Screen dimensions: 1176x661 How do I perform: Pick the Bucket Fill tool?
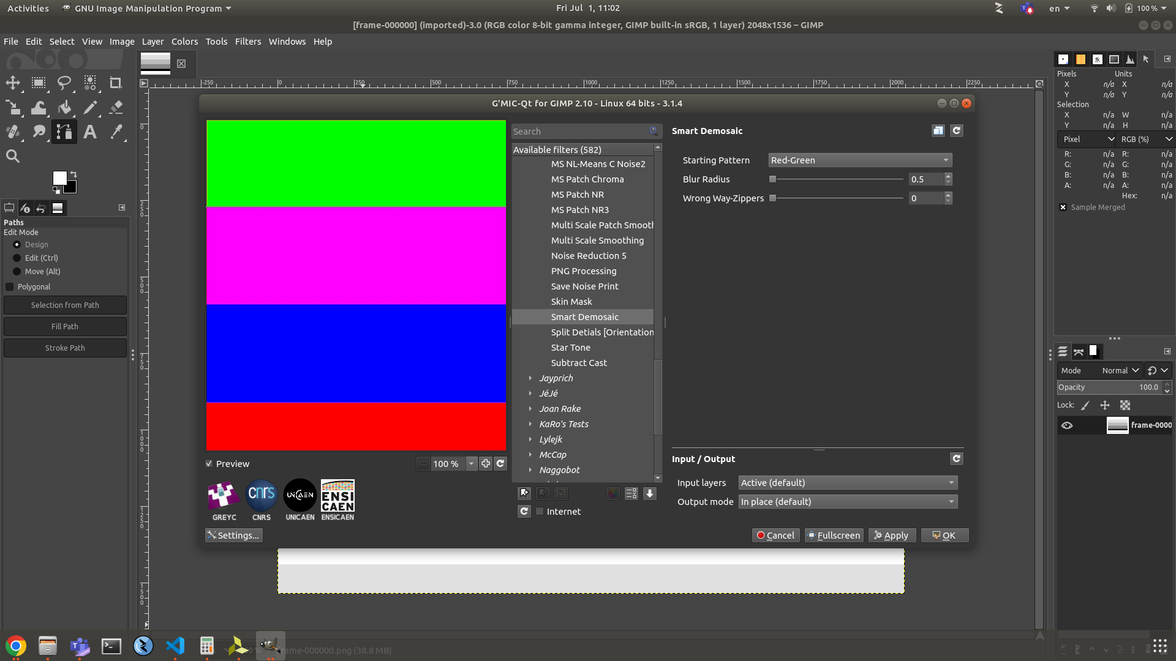pos(64,108)
